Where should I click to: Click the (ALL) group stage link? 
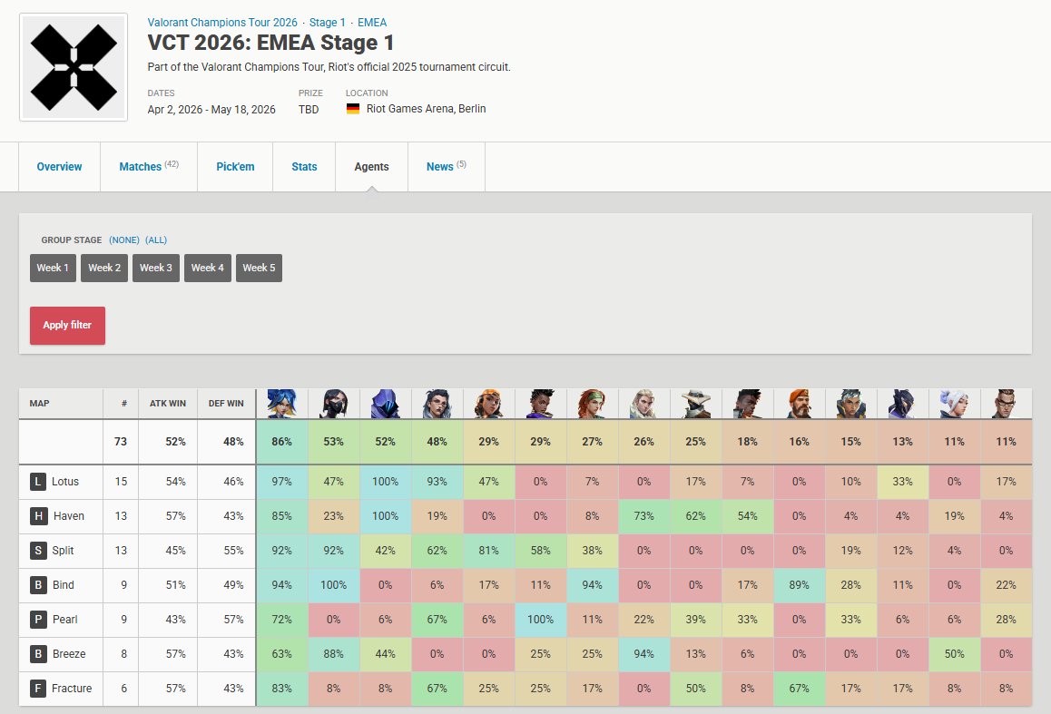pos(156,240)
